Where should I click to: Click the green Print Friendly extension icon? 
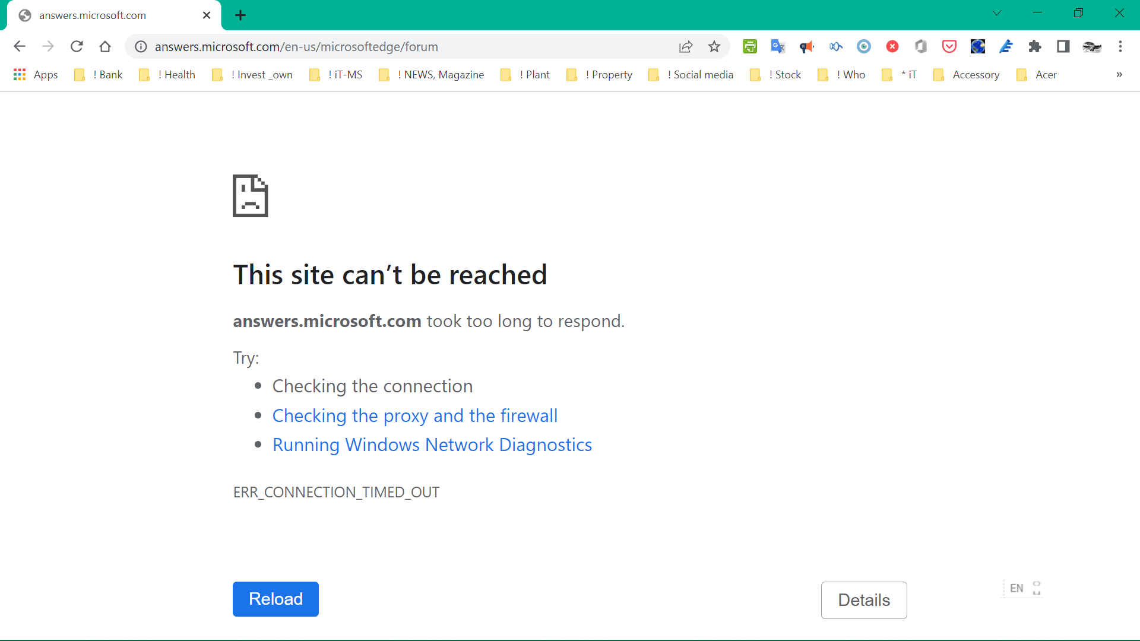(749, 46)
